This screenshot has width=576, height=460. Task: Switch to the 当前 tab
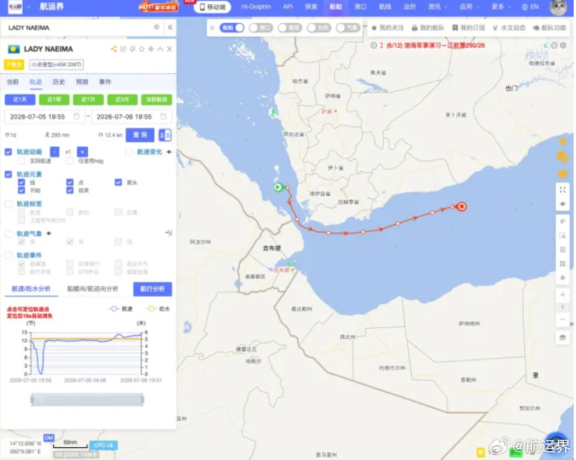[x=13, y=81]
